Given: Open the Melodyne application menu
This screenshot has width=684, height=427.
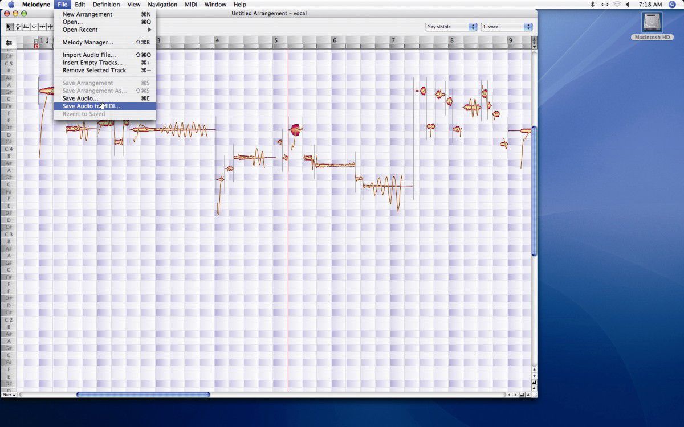Looking at the screenshot, I should (36, 4).
